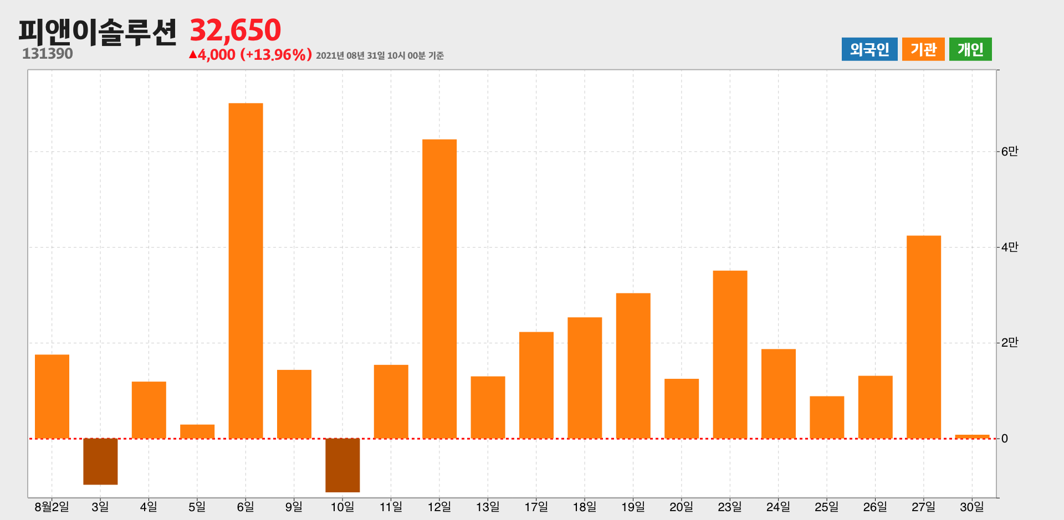Click the 피앤이솔루션 stock title
This screenshot has width=1064, height=520.
tap(98, 31)
